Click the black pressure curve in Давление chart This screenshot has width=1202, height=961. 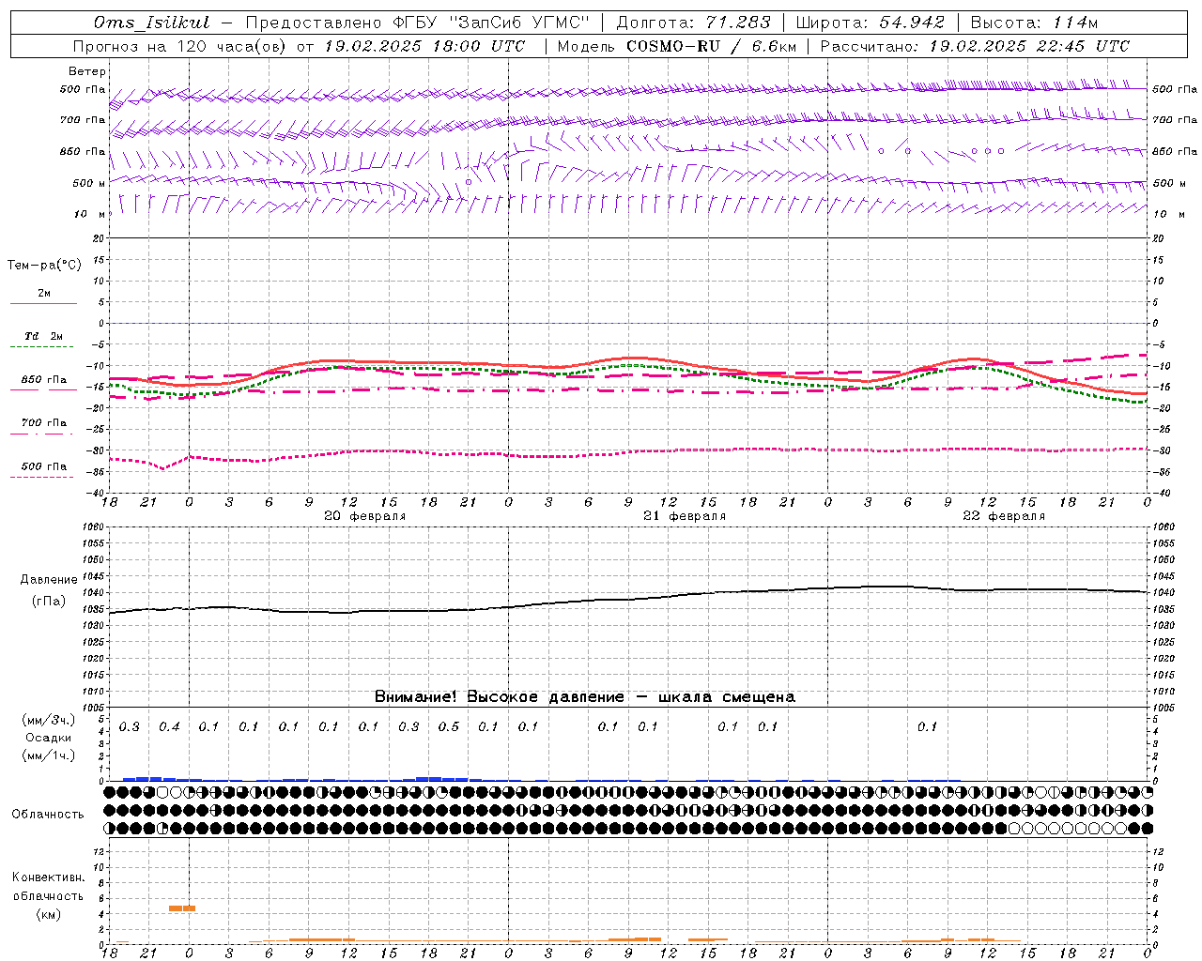tap(629, 599)
